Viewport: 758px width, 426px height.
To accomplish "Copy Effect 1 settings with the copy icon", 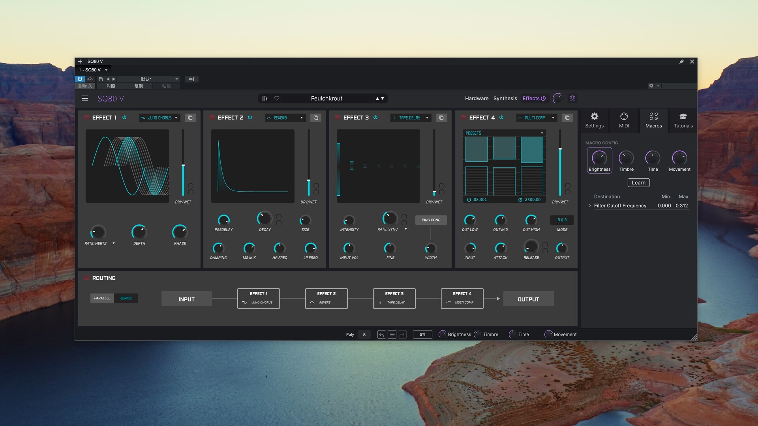I will click(190, 118).
